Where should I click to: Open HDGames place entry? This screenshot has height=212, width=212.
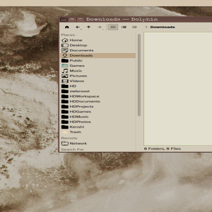point(98,112)
